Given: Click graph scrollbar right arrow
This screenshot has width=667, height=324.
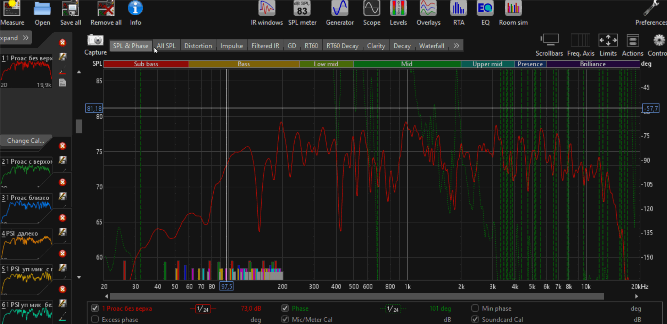Looking at the screenshot, I should tap(636, 296).
